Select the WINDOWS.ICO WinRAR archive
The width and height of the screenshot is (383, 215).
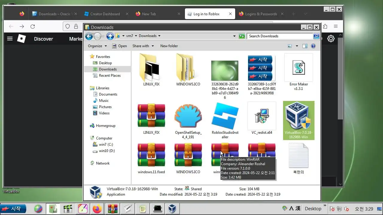[188, 159]
